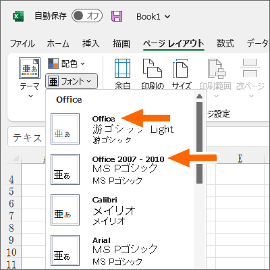Viewport: 270px width, 270px height.
Task: Select column header E
Action: click(240, 159)
